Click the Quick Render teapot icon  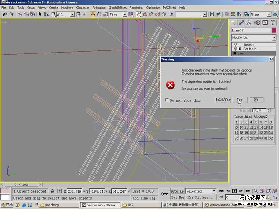point(275,14)
